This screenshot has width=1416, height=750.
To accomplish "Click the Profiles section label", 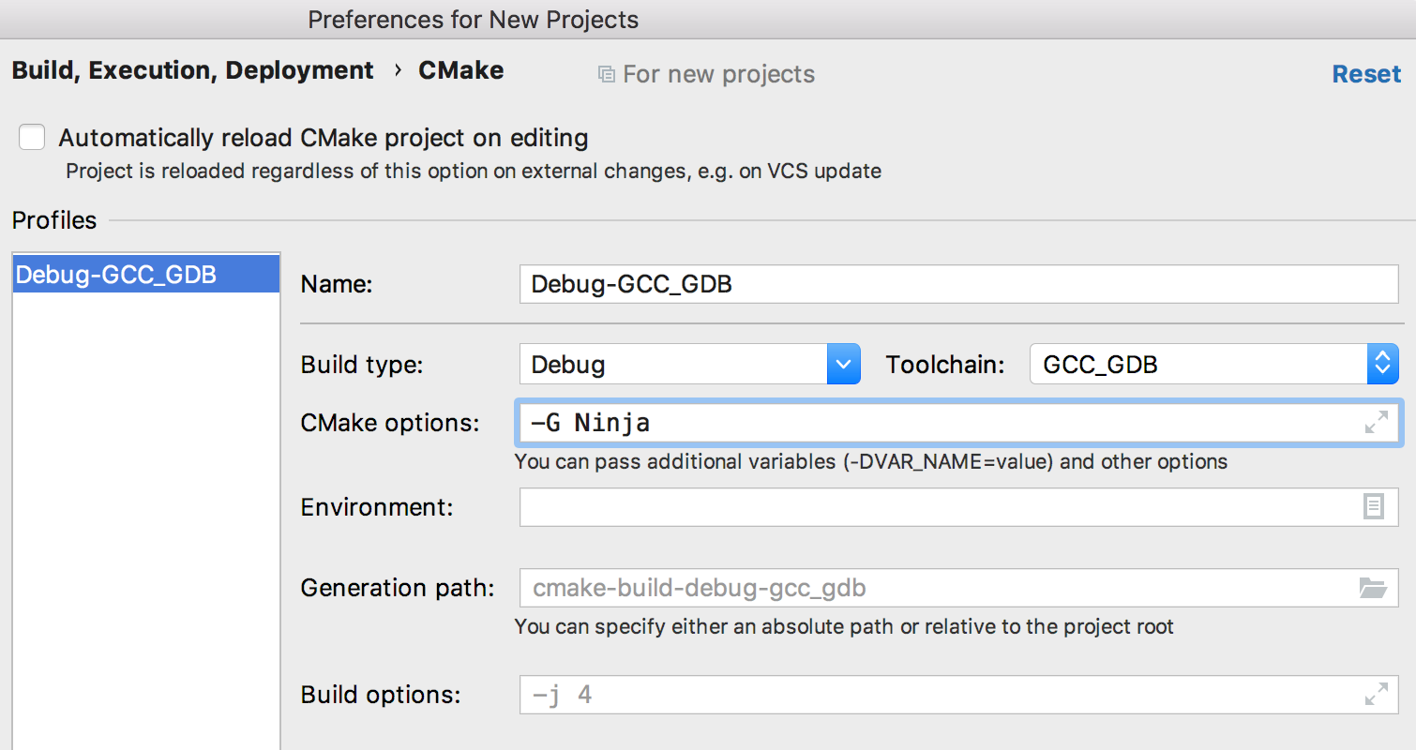I will coord(54,220).
